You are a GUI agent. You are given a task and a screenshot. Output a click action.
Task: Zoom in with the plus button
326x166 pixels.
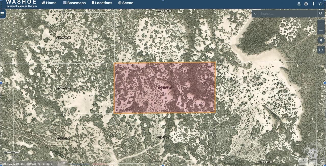coord(321,23)
